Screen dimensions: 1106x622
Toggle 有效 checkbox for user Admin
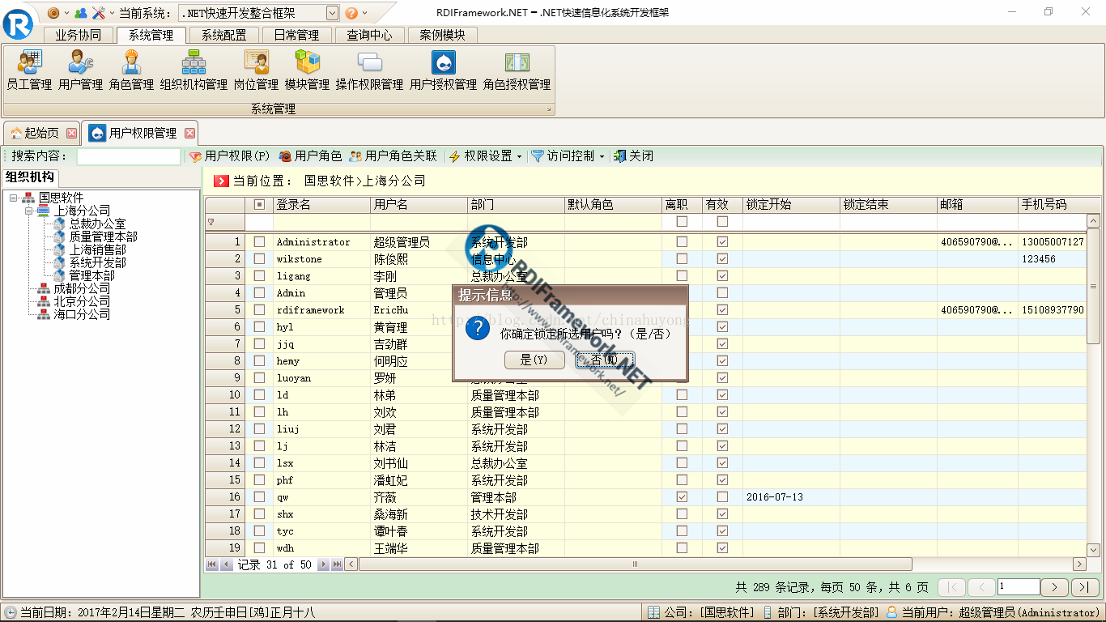(x=722, y=292)
